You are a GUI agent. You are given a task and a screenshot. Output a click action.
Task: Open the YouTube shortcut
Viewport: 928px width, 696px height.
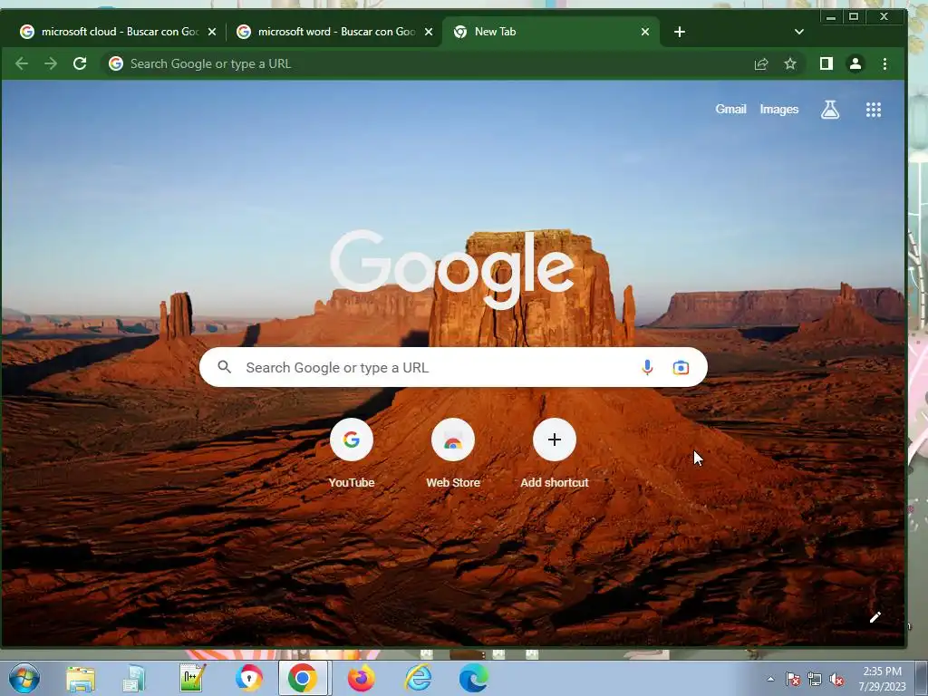tap(352, 453)
